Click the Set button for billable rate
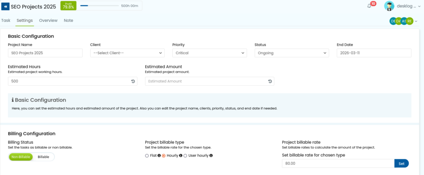 (402, 163)
